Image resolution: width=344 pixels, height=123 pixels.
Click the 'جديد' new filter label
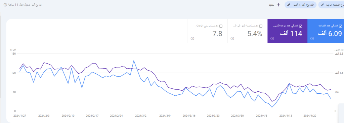tap(272, 5)
